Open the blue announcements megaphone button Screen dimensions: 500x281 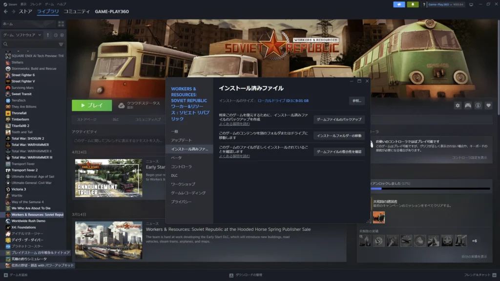click(399, 4)
